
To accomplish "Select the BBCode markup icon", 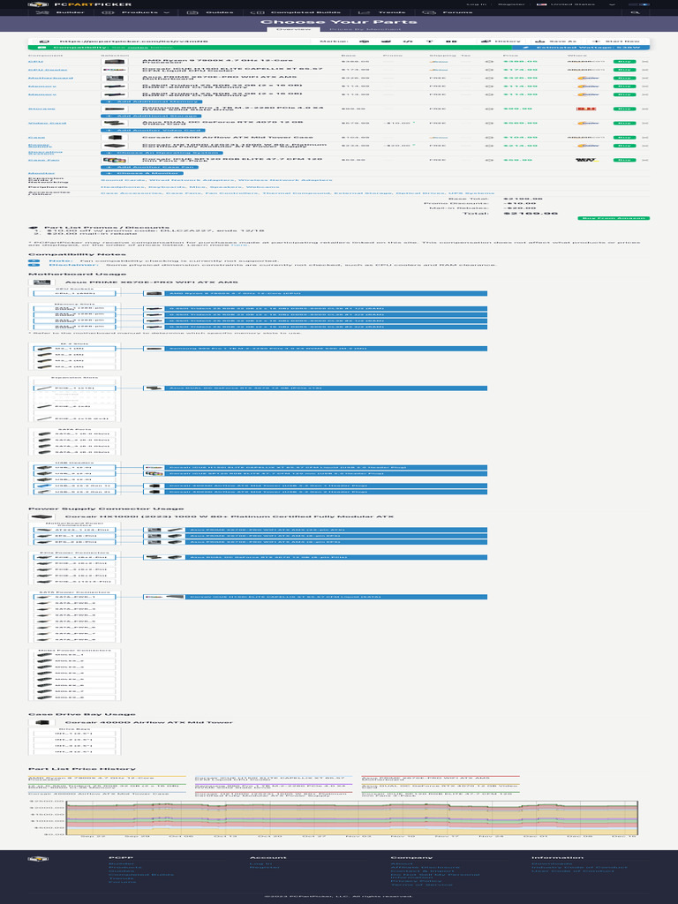I will coord(451,41).
